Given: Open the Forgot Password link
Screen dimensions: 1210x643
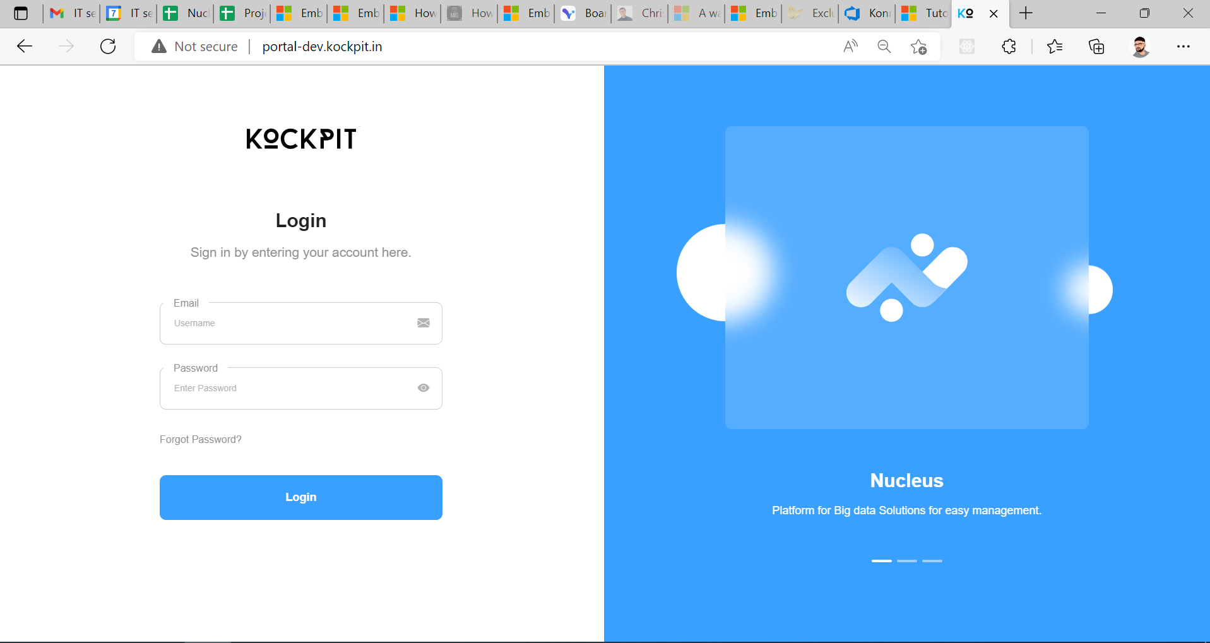Looking at the screenshot, I should click(x=201, y=439).
